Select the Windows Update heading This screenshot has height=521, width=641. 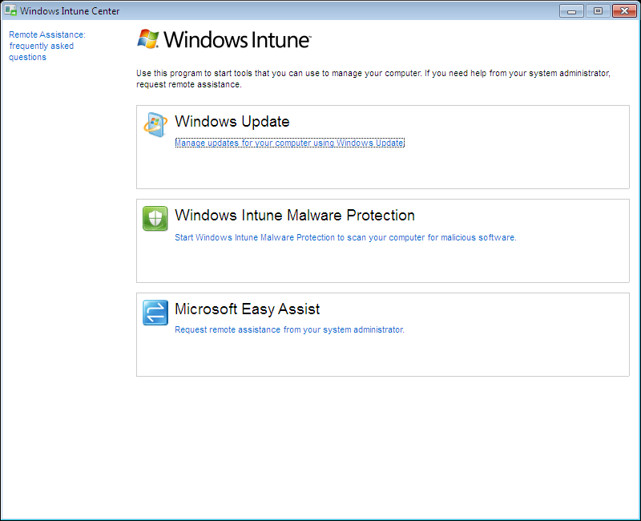tap(232, 122)
